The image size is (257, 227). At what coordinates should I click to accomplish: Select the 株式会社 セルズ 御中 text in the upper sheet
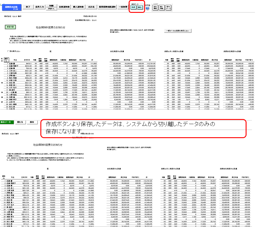point(13,16)
